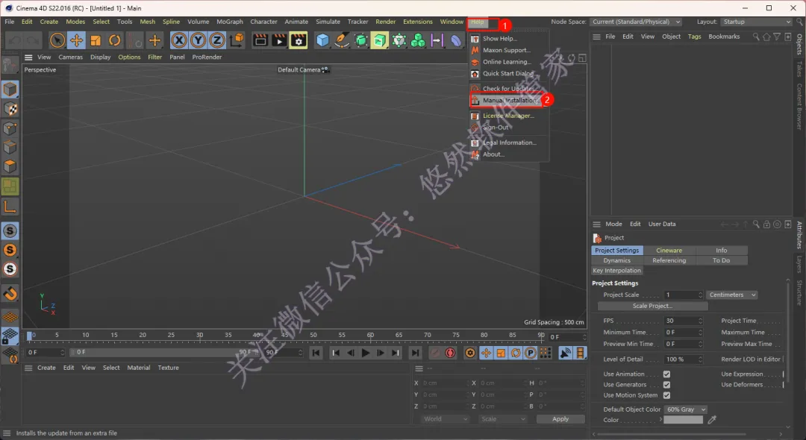Screen dimensions: 806x440
Task: Open viewport hamburger menu beside View
Action: tap(28, 57)
